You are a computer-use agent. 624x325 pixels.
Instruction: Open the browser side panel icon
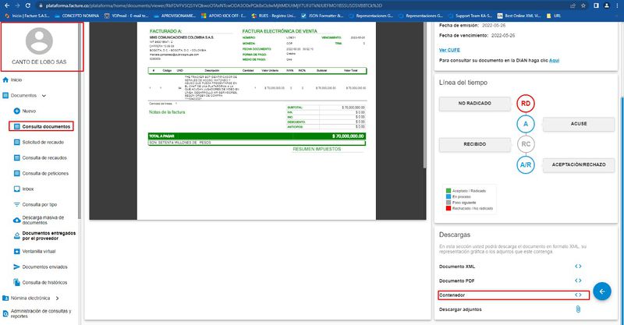596,5
